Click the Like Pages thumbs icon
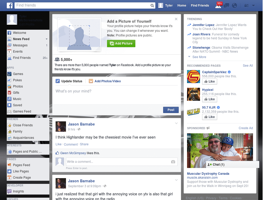Image resolution: width=266 pixels, height=200 pixels. [9, 171]
